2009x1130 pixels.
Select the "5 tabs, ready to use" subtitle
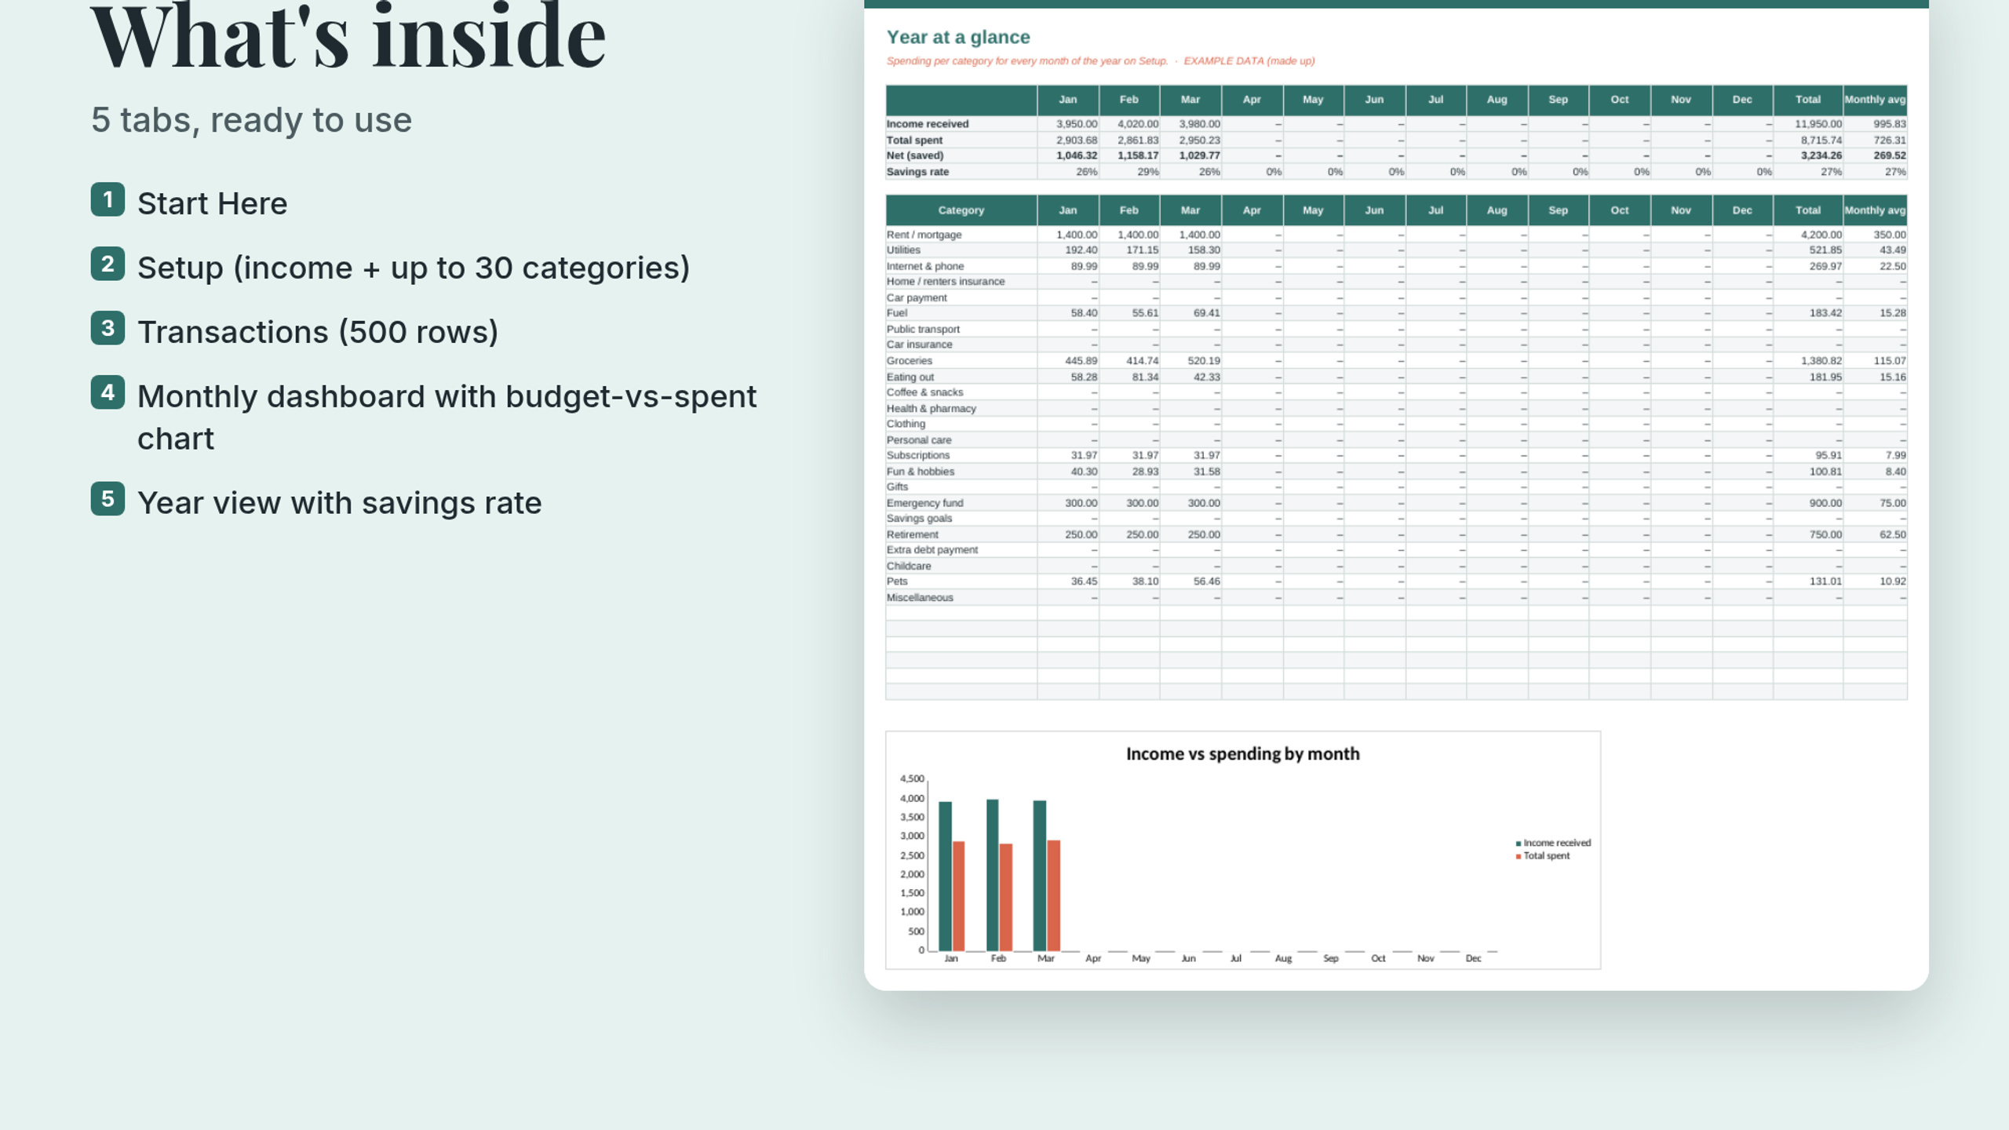(251, 120)
